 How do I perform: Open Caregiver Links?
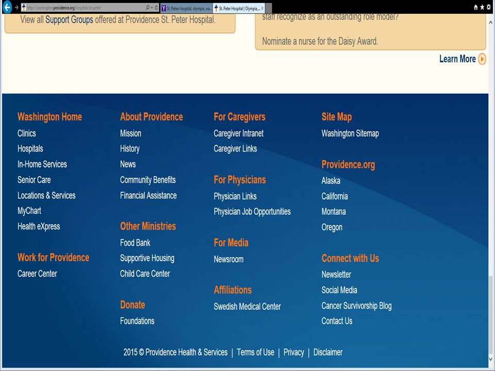(x=235, y=149)
